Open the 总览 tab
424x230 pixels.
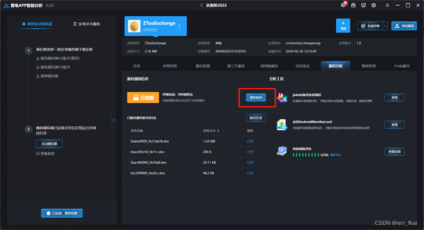point(136,66)
